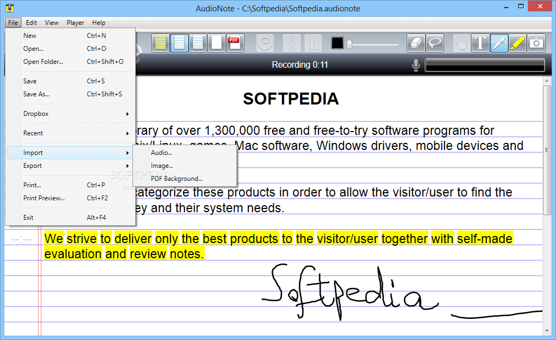Choose Save As... menu entry
Viewport: 556px width, 340px height.
(70, 94)
